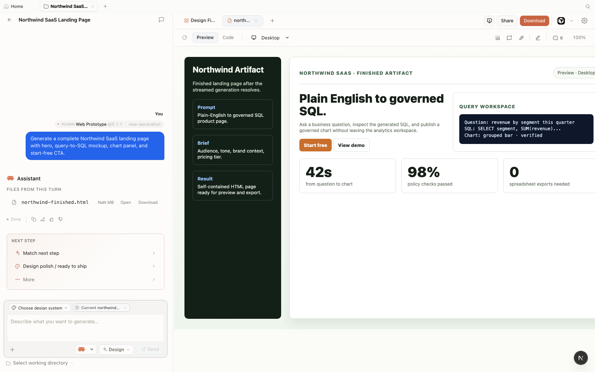Click the Prompt card in Northwind Artifact

233,114
